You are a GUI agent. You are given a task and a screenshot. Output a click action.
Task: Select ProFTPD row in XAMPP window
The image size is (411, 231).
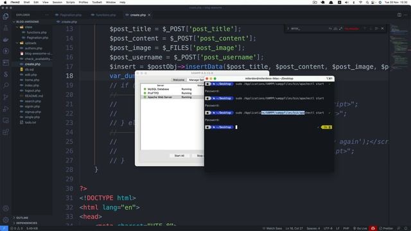click(173, 93)
